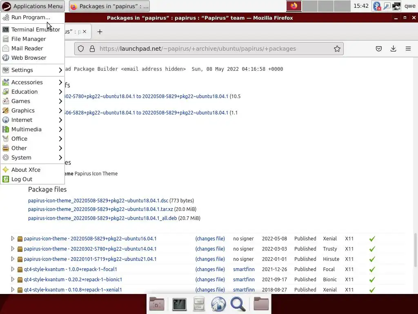
Task: Expand qt4-style-kvantum xenial1 row
Action: [x=13, y=289]
